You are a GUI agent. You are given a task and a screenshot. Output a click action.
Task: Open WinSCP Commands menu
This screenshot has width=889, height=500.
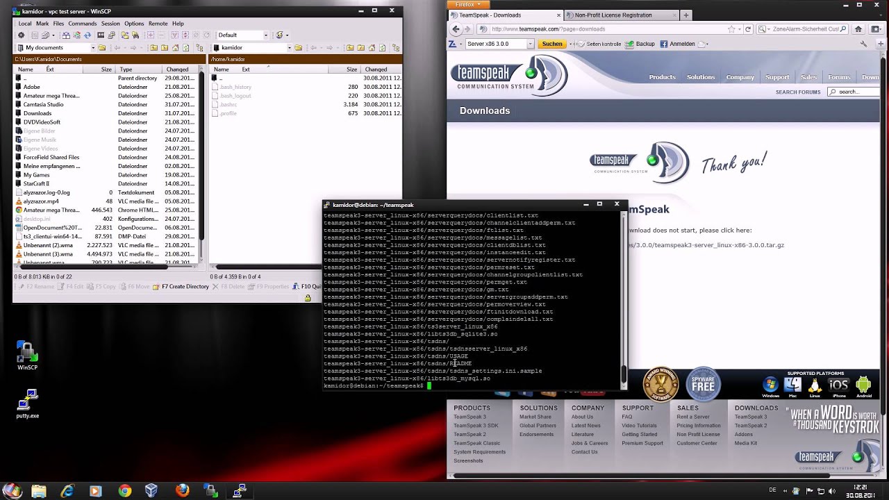[83, 24]
